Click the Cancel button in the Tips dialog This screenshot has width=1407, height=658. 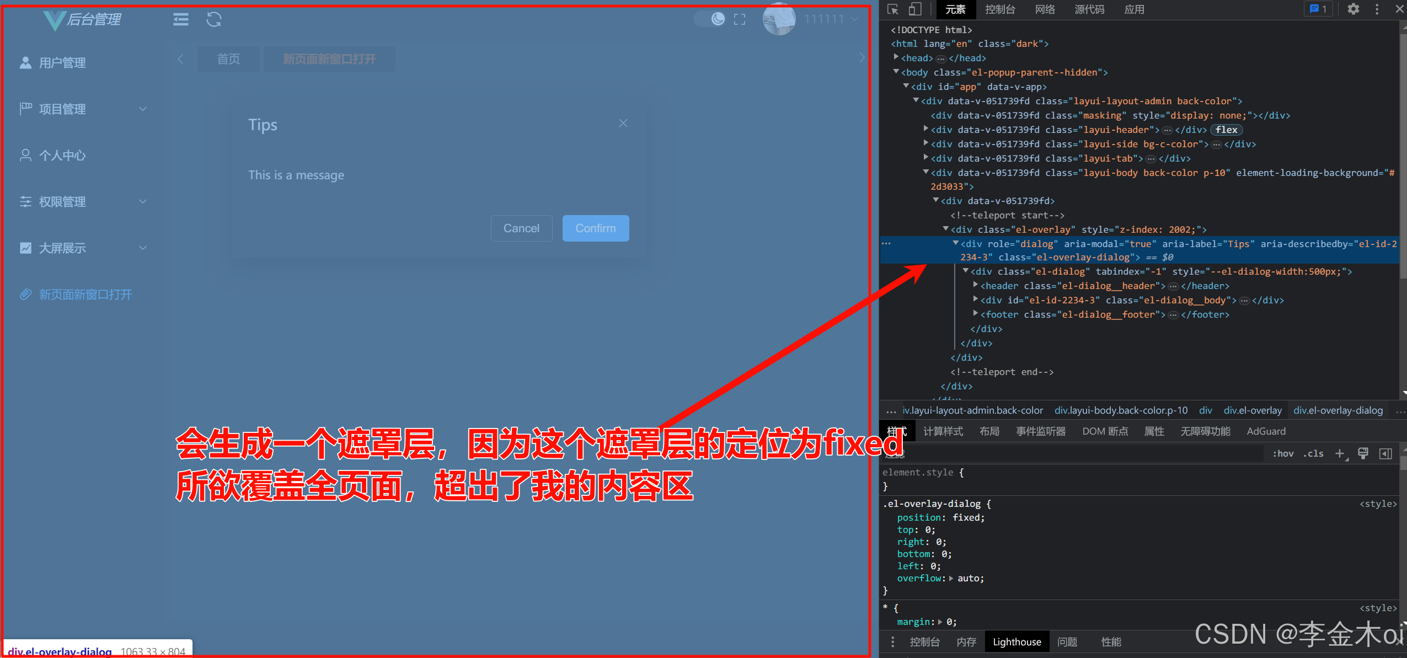click(521, 228)
